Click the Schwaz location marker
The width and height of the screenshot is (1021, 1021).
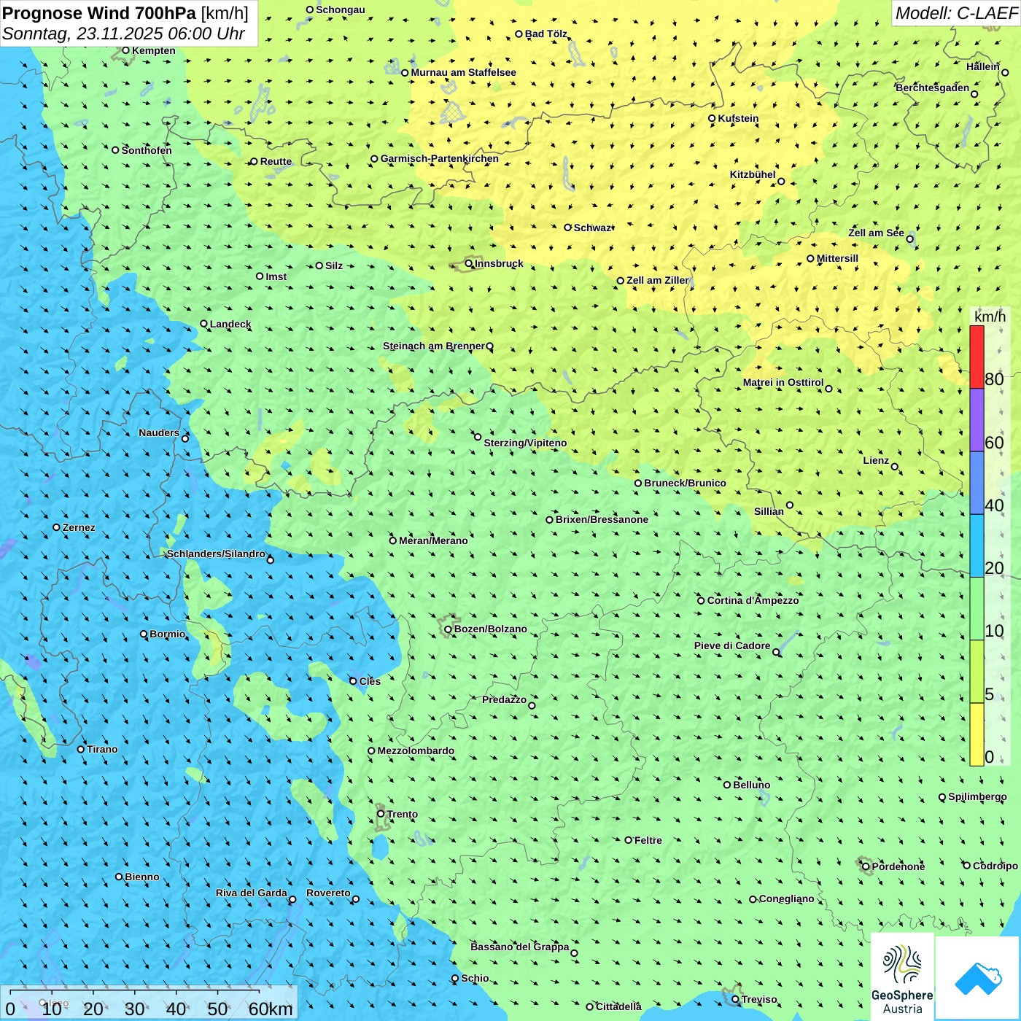(x=567, y=228)
